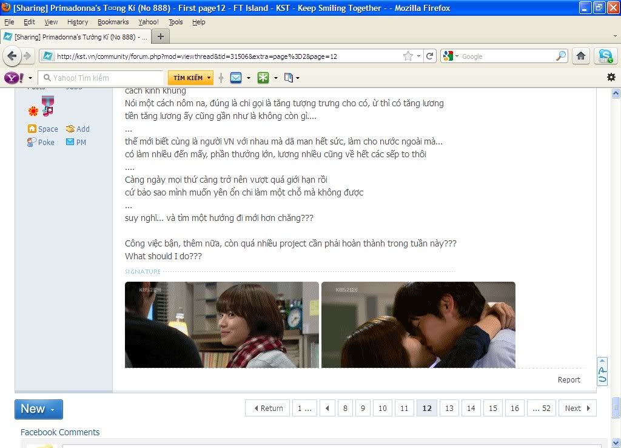Click the PM envelope icon
This screenshot has width=621, height=448.
coord(70,142)
